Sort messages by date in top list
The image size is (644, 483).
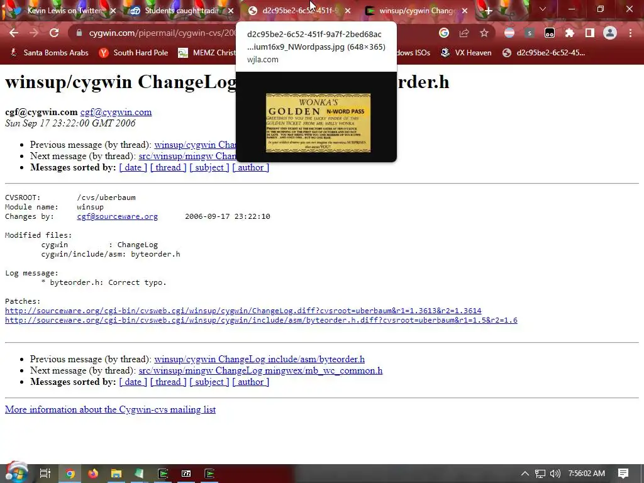(x=133, y=167)
